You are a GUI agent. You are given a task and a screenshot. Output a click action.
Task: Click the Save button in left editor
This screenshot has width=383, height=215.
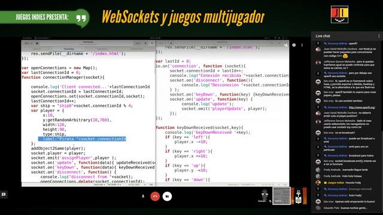(x=138, y=43)
